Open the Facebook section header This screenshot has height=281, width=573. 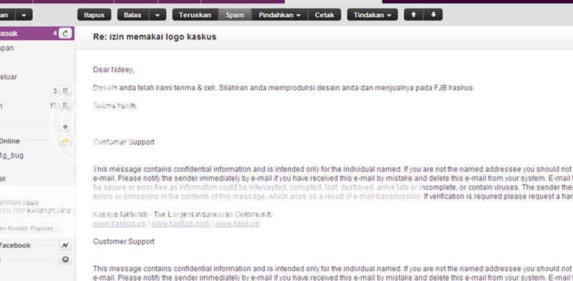pos(15,245)
